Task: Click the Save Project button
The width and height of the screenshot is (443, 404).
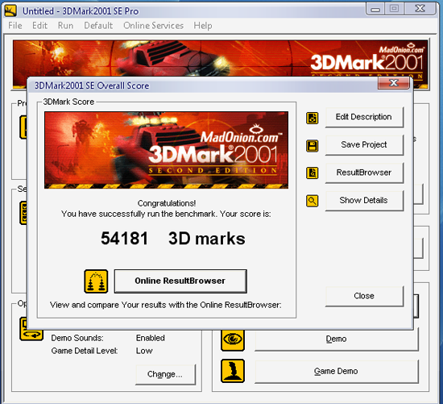Action: (364, 145)
